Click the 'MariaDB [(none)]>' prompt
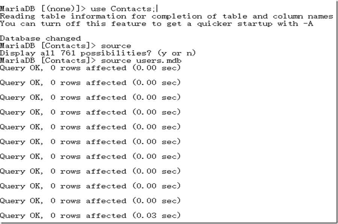 coord(43,9)
